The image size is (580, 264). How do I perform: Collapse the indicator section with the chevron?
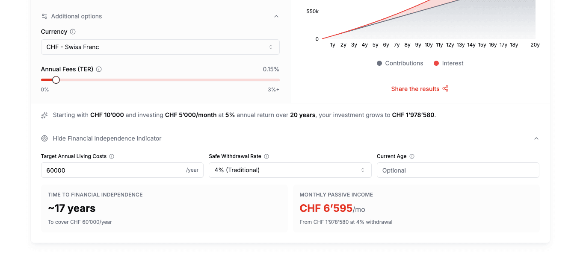tap(536, 138)
